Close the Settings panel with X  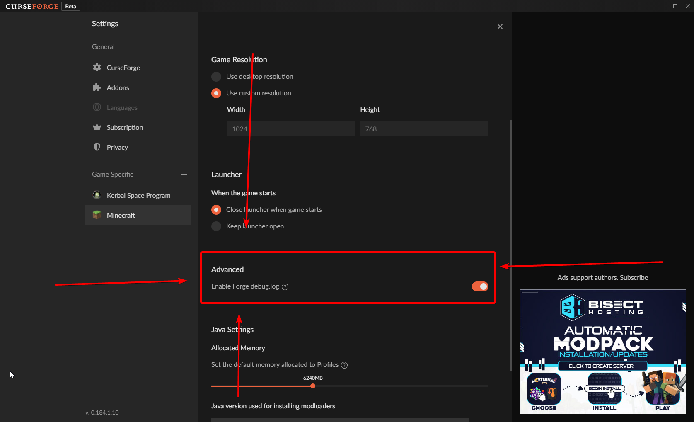click(500, 27)
